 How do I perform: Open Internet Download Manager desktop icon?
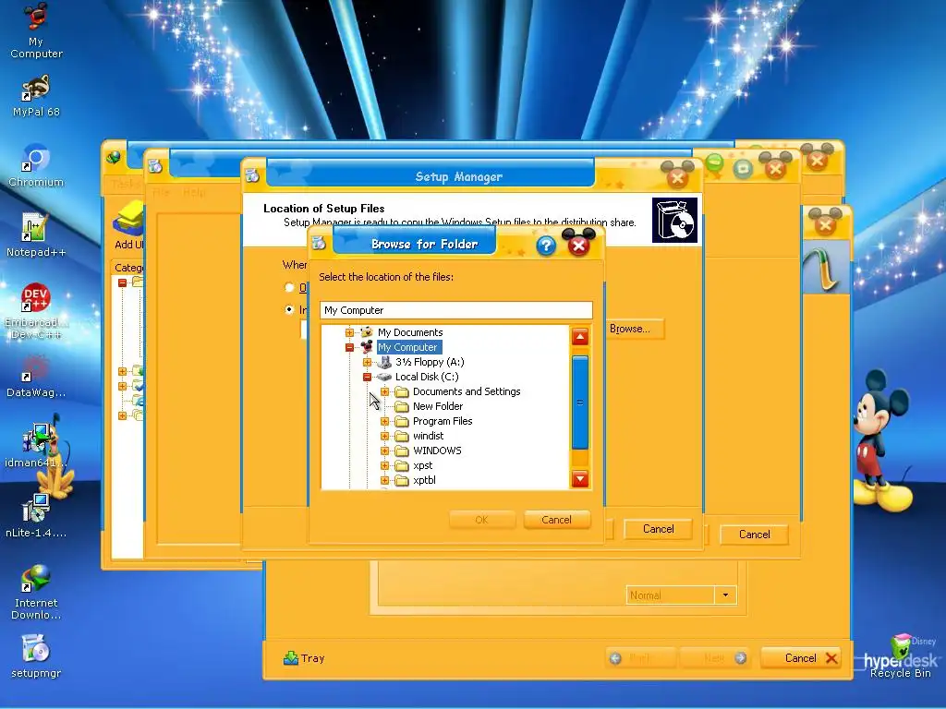click(x=36, y=592)
